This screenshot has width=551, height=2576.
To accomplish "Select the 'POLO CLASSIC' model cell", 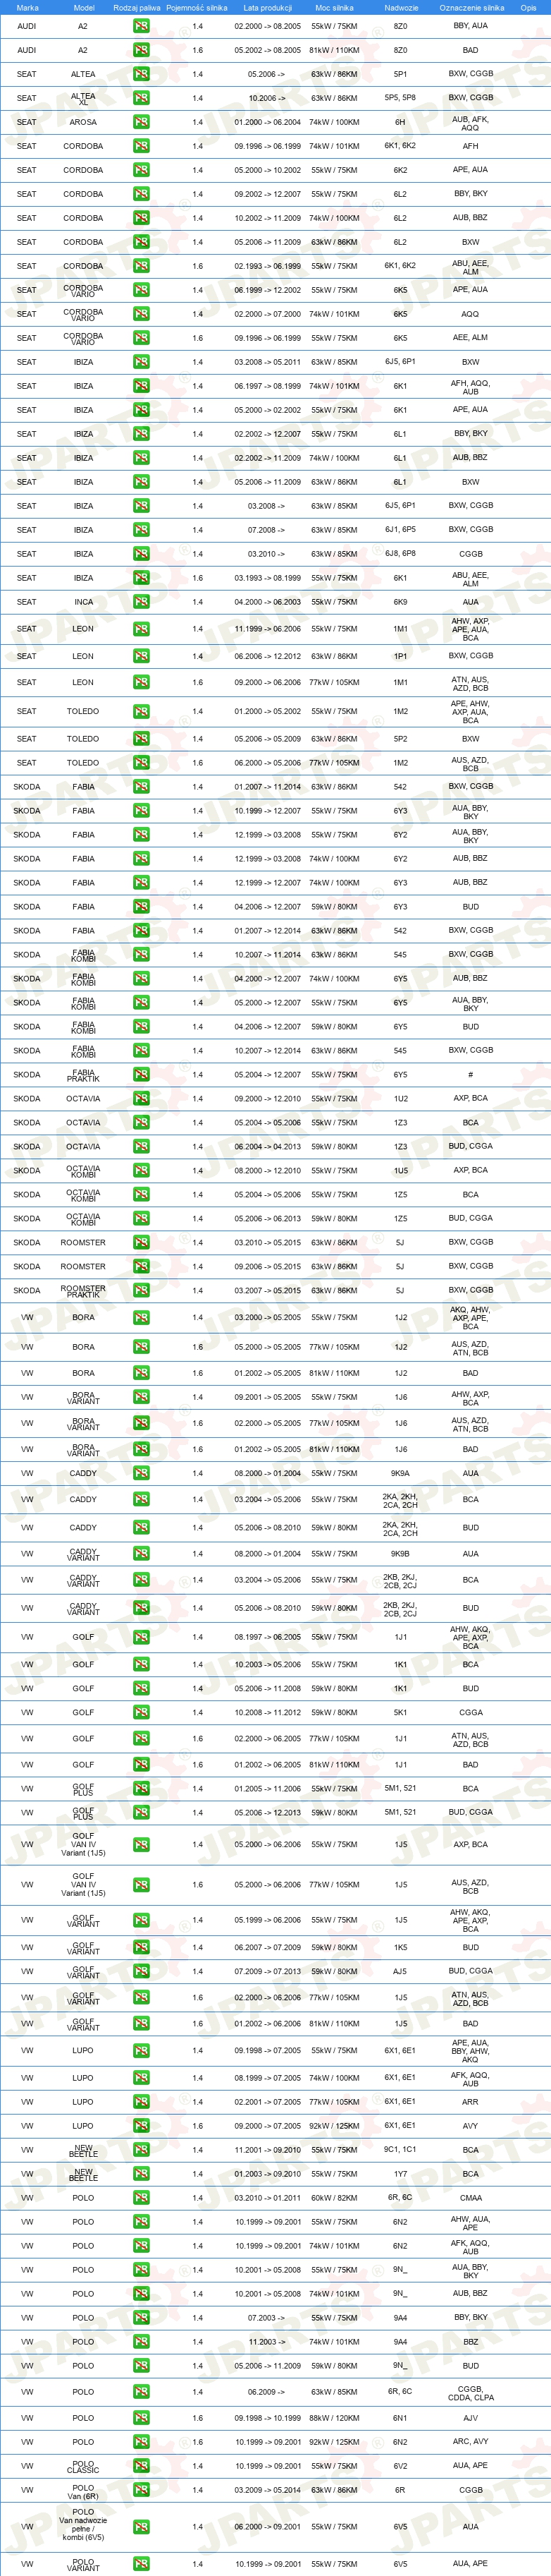I will (83, 2466).
